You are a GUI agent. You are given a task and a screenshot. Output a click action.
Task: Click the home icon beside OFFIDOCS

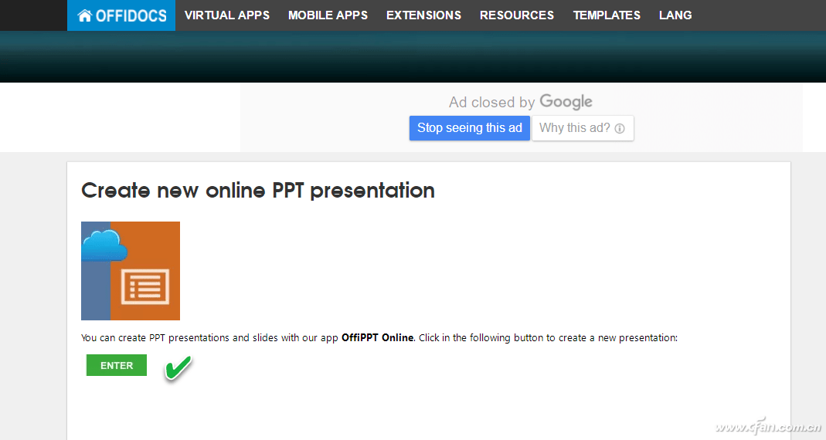tap(84, 15)
